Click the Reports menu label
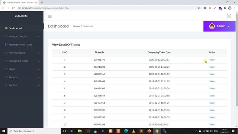This screenshot has height=134, width=238. (13, 77)
